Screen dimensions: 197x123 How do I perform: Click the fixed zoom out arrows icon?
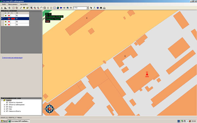(x=51, y=8)
